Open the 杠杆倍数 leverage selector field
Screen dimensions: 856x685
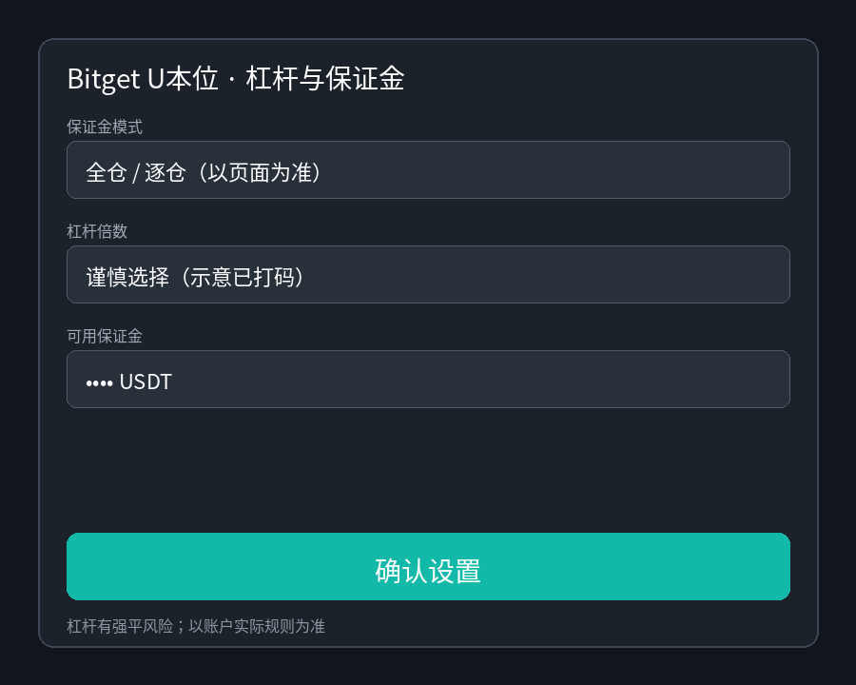(x=428, y=274)
